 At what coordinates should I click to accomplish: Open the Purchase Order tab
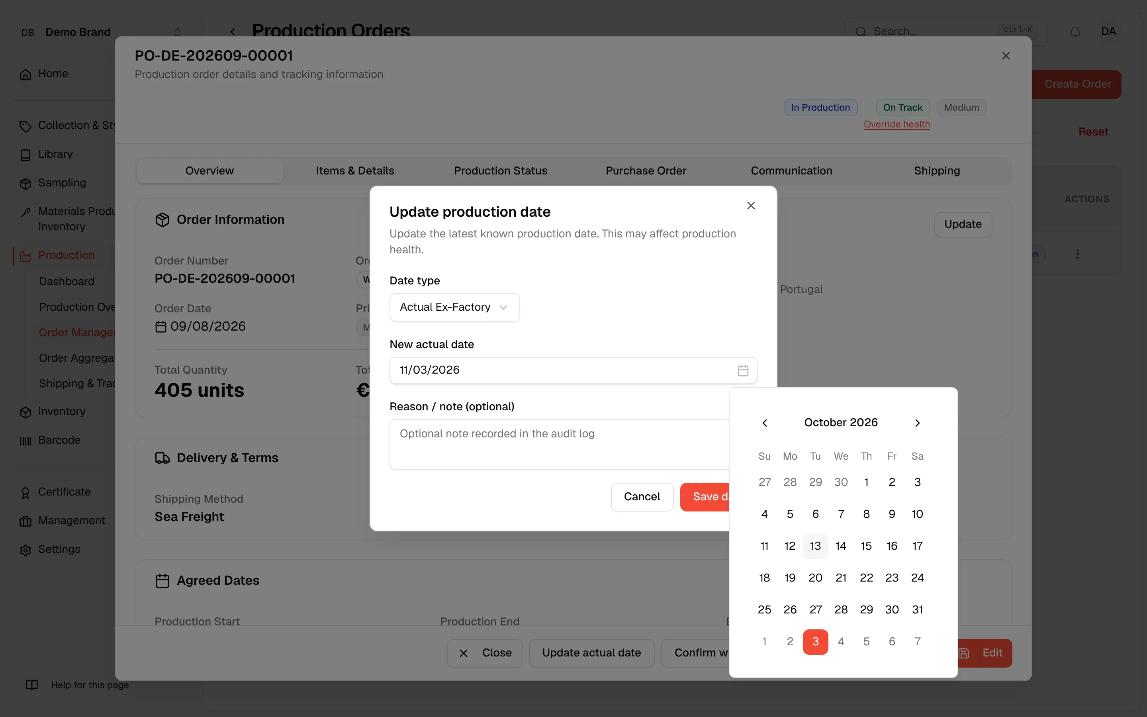coord(646,171)
